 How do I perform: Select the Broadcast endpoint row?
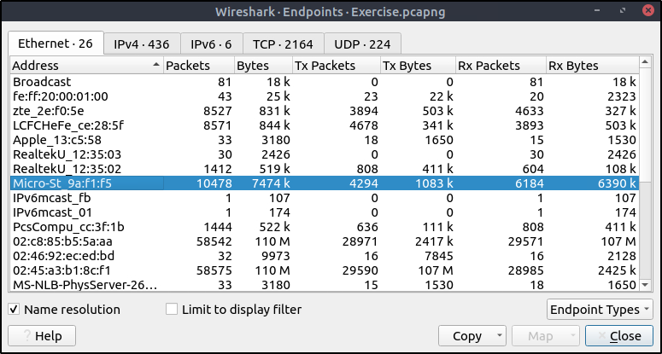85,81
